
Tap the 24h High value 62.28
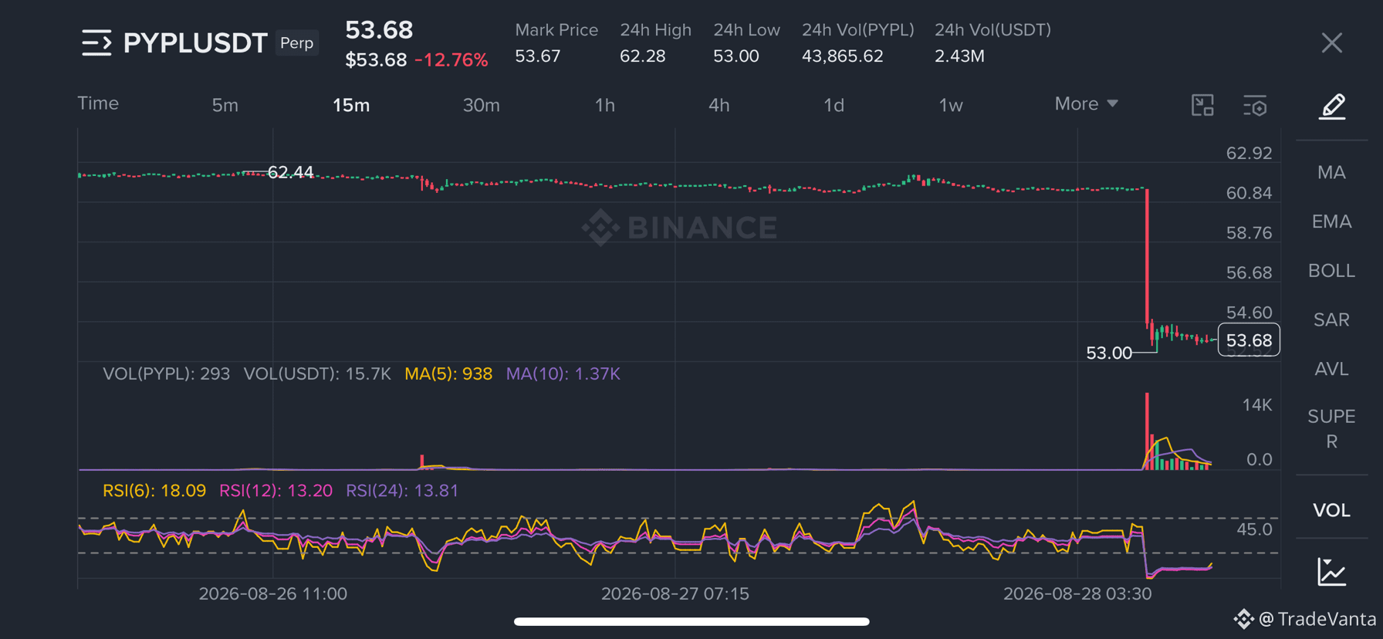(x=643, y=56)
